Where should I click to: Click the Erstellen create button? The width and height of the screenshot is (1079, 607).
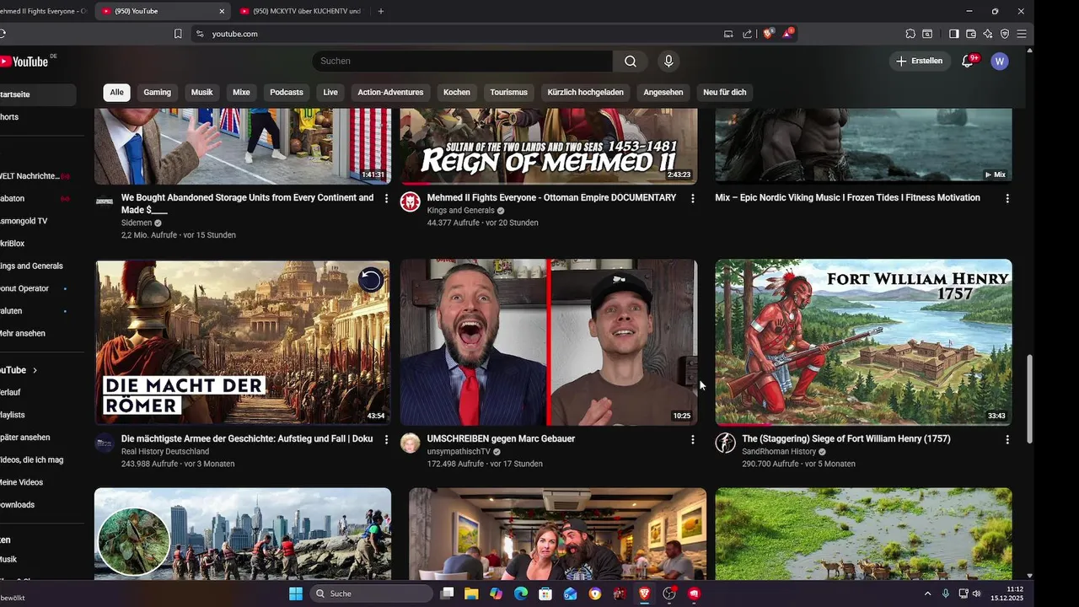[x=920, y=61]
